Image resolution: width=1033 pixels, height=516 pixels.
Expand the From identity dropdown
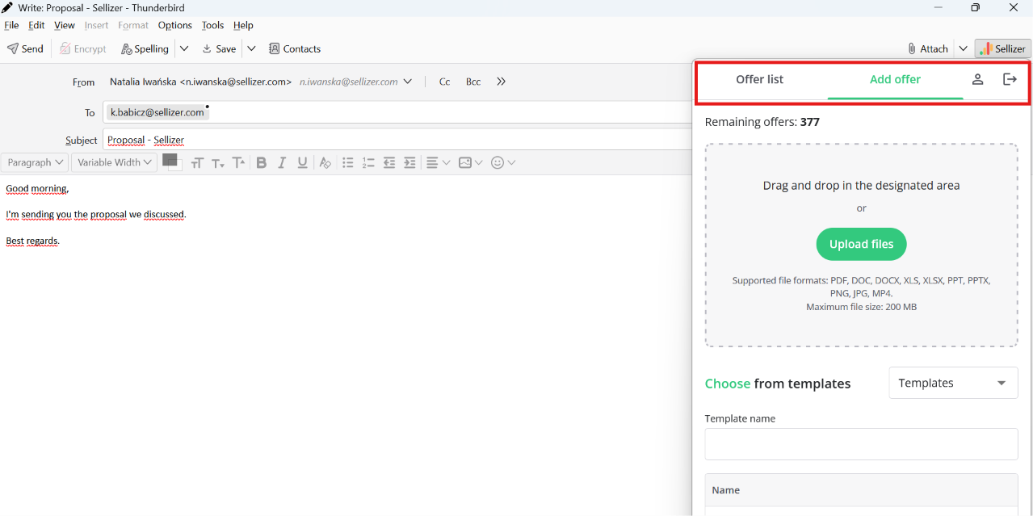coord(408,82)
